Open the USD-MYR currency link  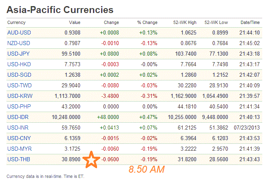point(19,149)
